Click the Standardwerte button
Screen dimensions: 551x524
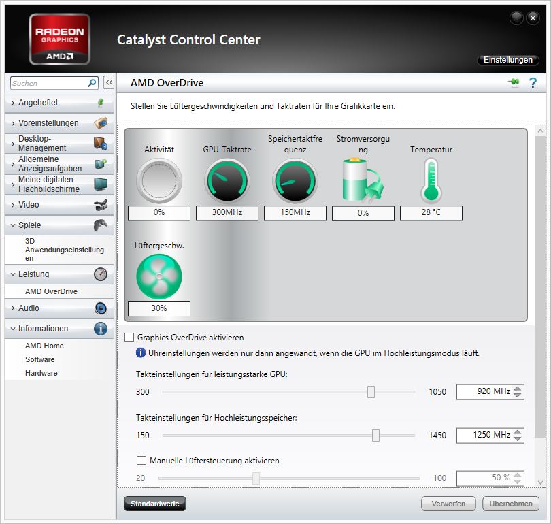coord(154,504)
